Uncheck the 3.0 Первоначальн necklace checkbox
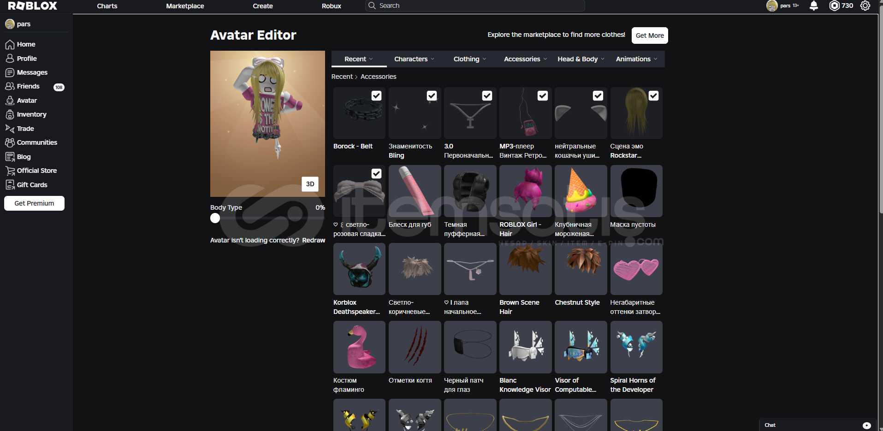The image size is (883, 431). click(487, 95)
